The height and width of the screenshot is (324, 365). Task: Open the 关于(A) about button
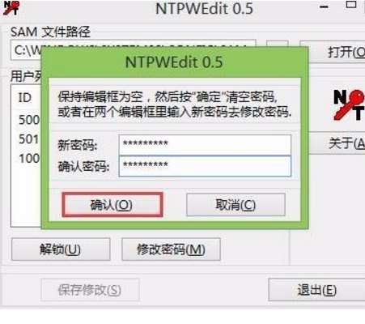(337, 143)
